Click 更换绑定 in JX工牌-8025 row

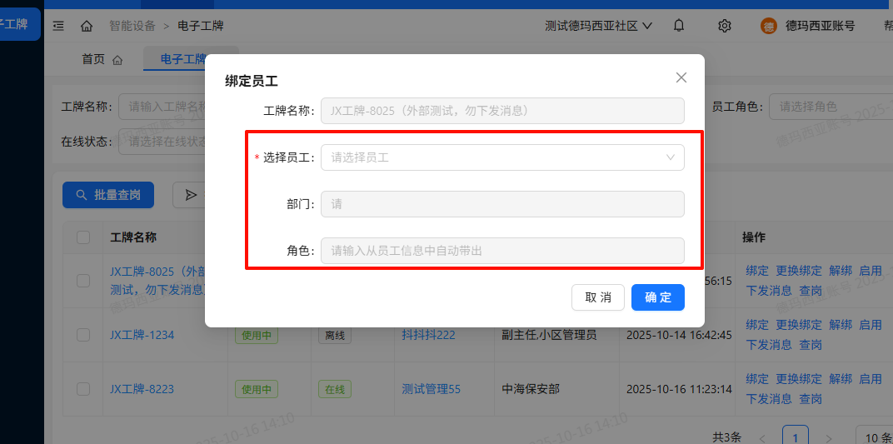799,271
